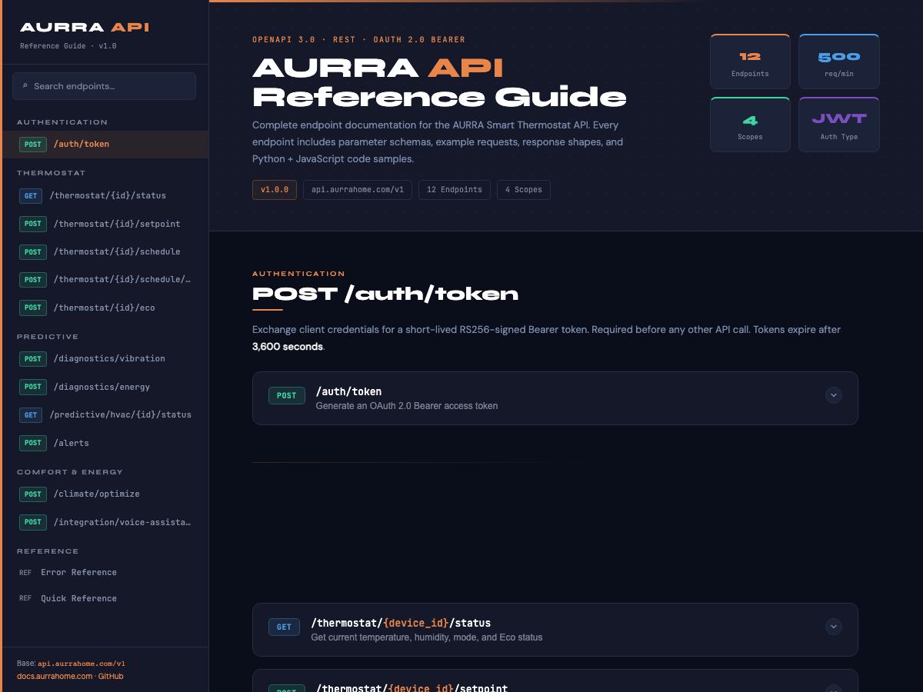923x692 pixels.
Task: Click the v1.0.0 version badge
Action: (x=275, y=189)
